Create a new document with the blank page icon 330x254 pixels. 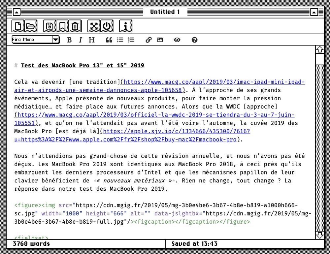coord(18,26)
